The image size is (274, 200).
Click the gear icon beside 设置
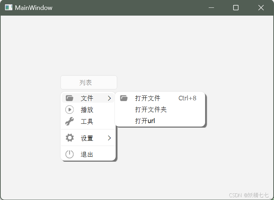pos(70,138)
